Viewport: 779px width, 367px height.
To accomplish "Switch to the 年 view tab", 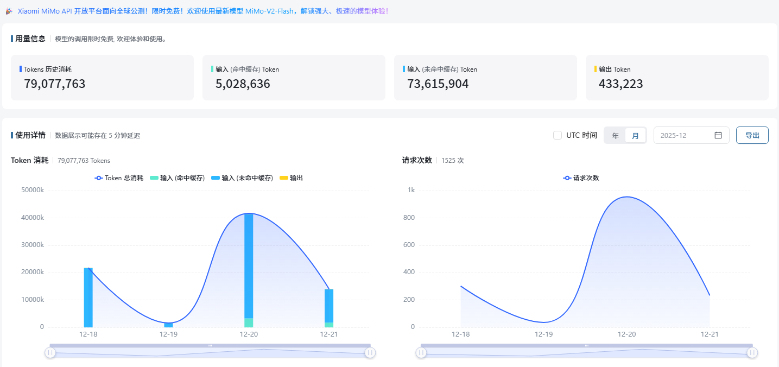I will click(x=615, y=135).
